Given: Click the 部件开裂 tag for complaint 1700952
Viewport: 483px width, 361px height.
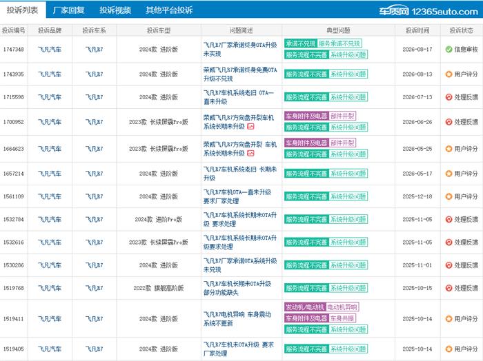Looking at the screenshot, I should 342,116.
